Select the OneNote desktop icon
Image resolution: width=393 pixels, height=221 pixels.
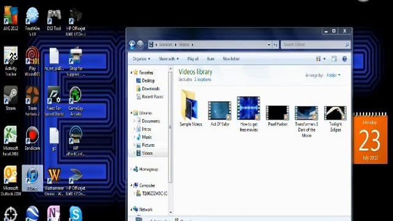pyautogui.click(x=54, y=214)
